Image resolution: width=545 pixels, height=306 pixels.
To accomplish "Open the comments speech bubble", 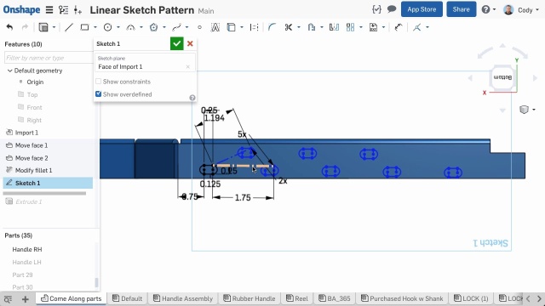I will (x=392, y=9).
